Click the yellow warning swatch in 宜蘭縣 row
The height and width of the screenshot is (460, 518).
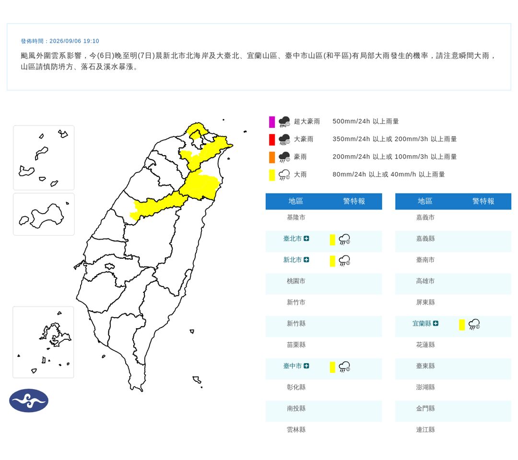462,325
